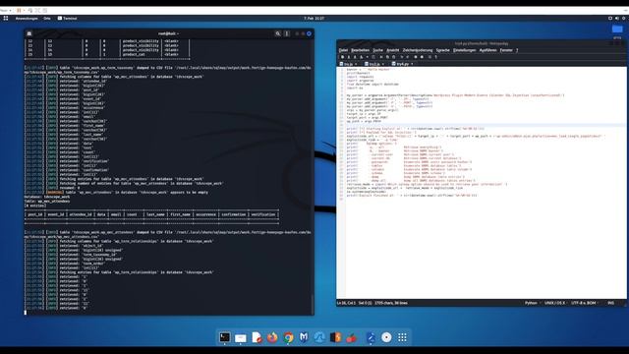This screenshot has width=629, height=354.
Task: Click UNIX / OS X line ending selector
Action: point(555,303)
